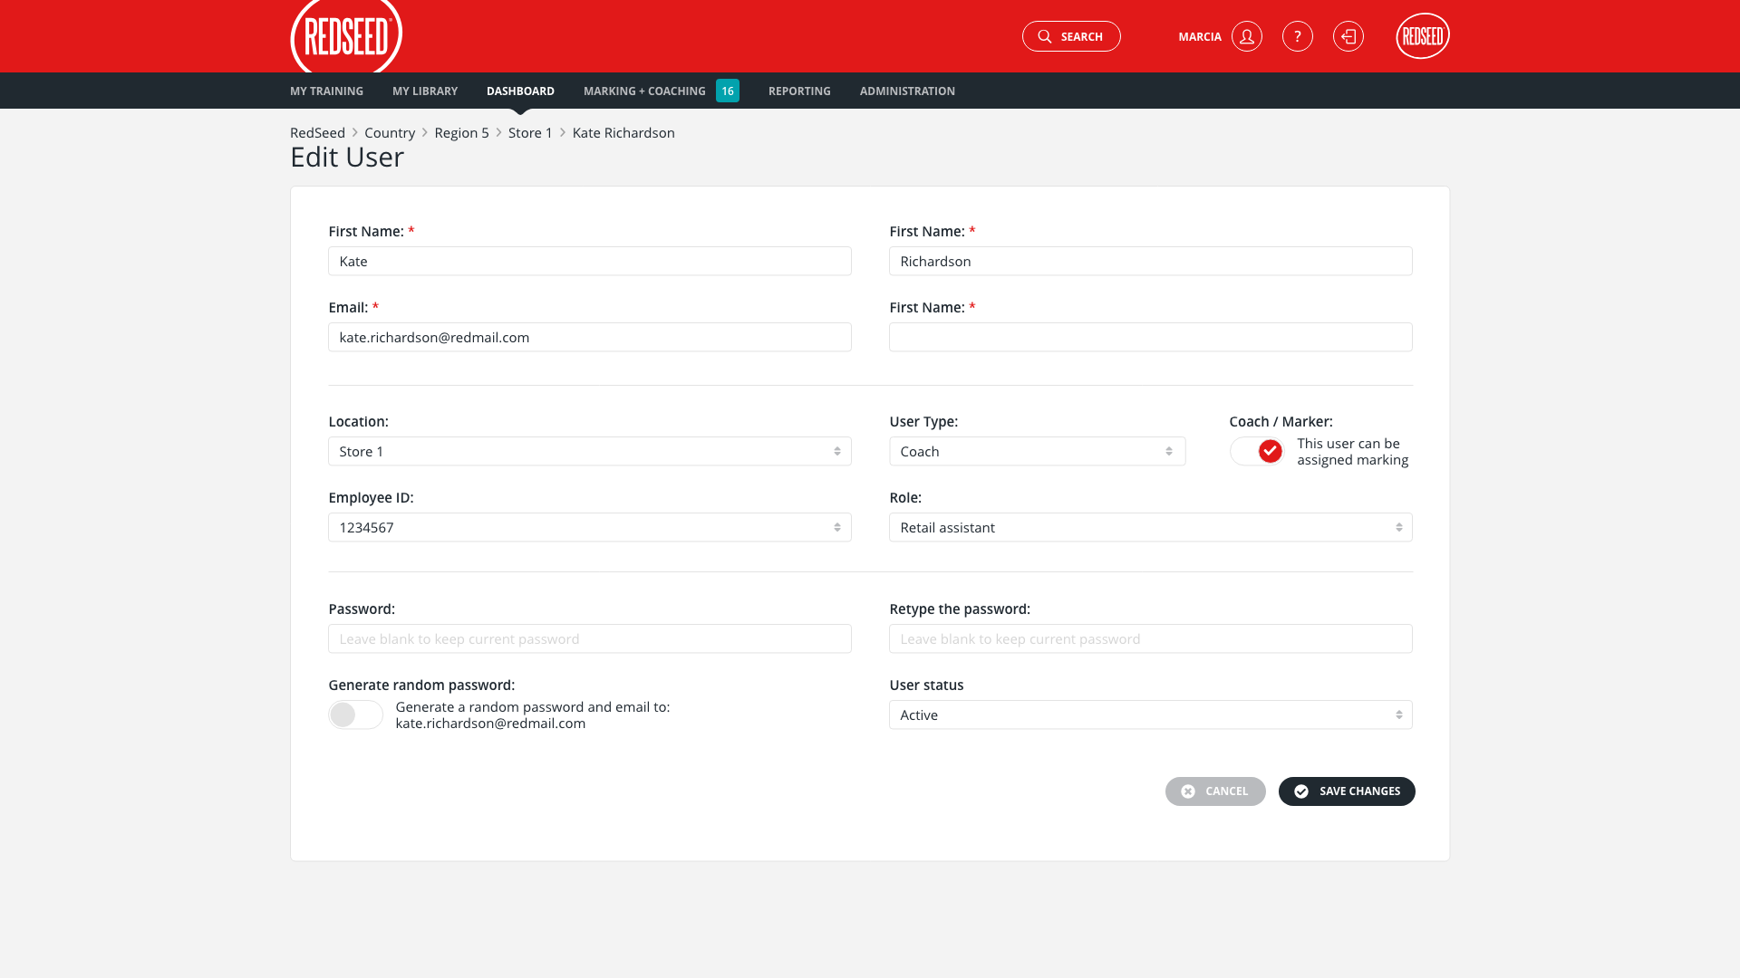1740x978 pixels.
Task: Disable the Coach / Marker toggle
Action: (1257, 451)
